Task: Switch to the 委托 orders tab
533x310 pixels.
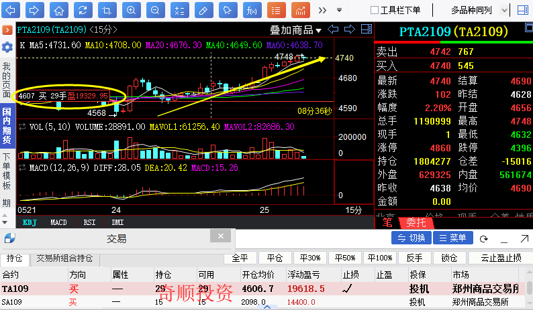Action: pyautogui.click(x=416, y=223)
